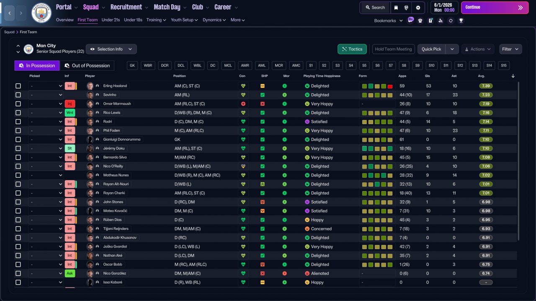Tick the checkbox for Erling Haaland
Viewport: 536px width, 301px height.
[x=18, y=86]
